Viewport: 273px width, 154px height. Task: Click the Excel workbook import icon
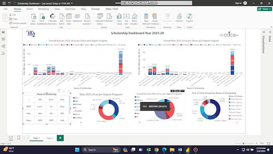(x=42, y=16)
